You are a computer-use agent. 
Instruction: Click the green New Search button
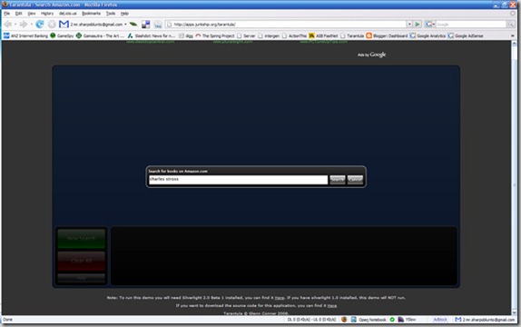tap(82, 238)
